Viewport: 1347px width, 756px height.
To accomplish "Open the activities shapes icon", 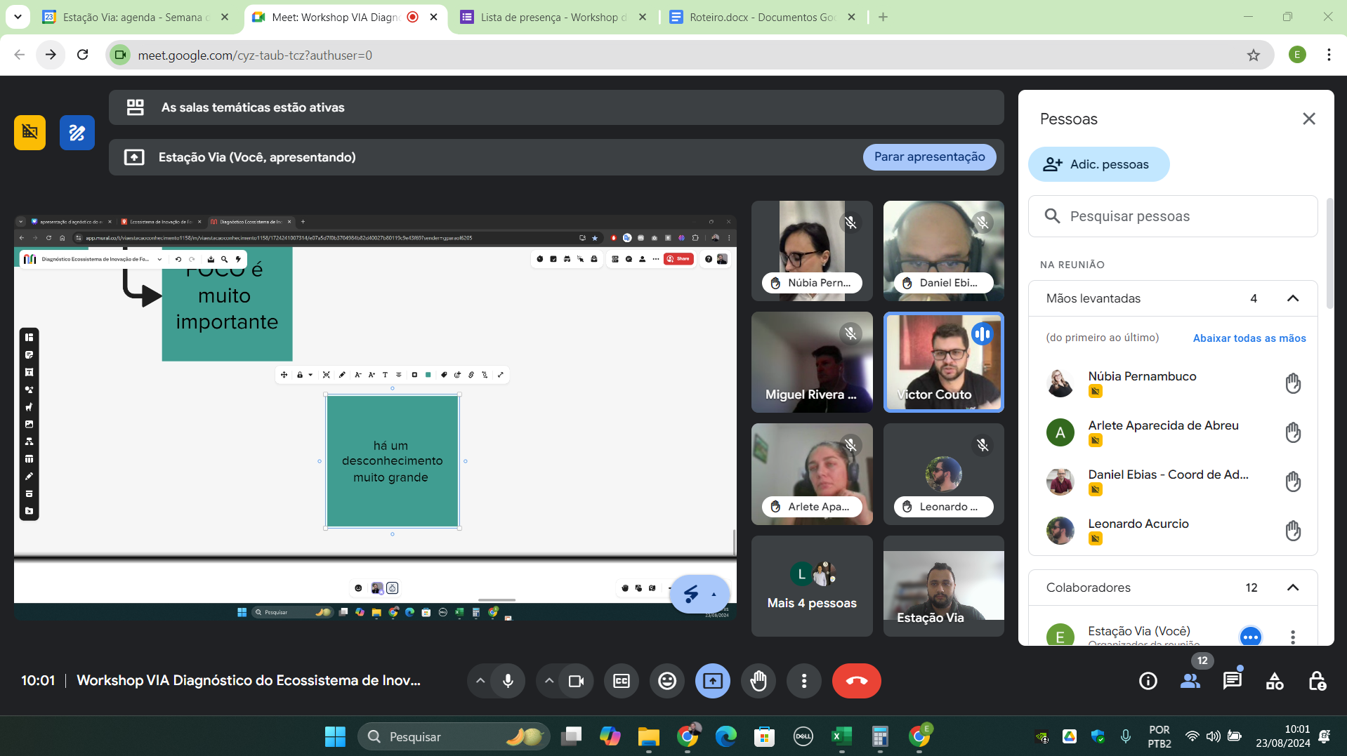I will click(1274, 681).
